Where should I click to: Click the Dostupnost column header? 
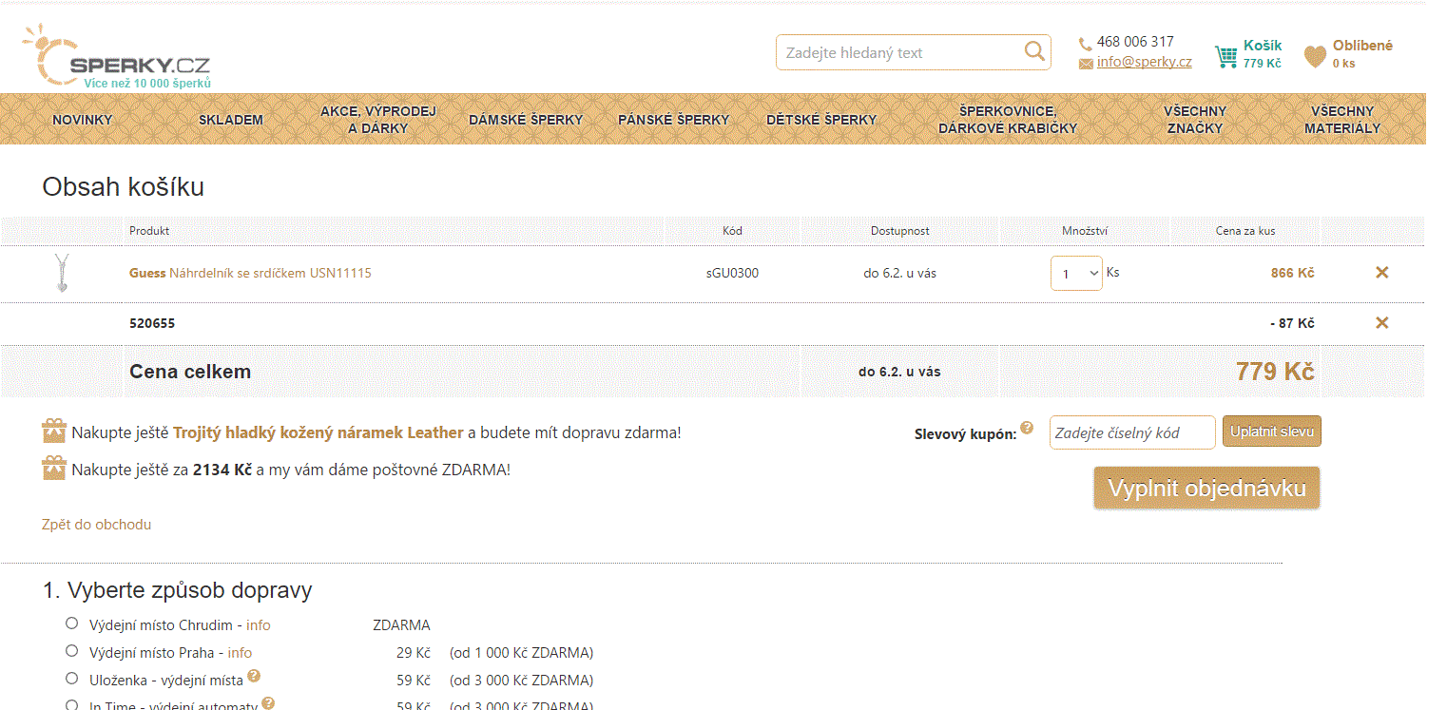point(900,231)
